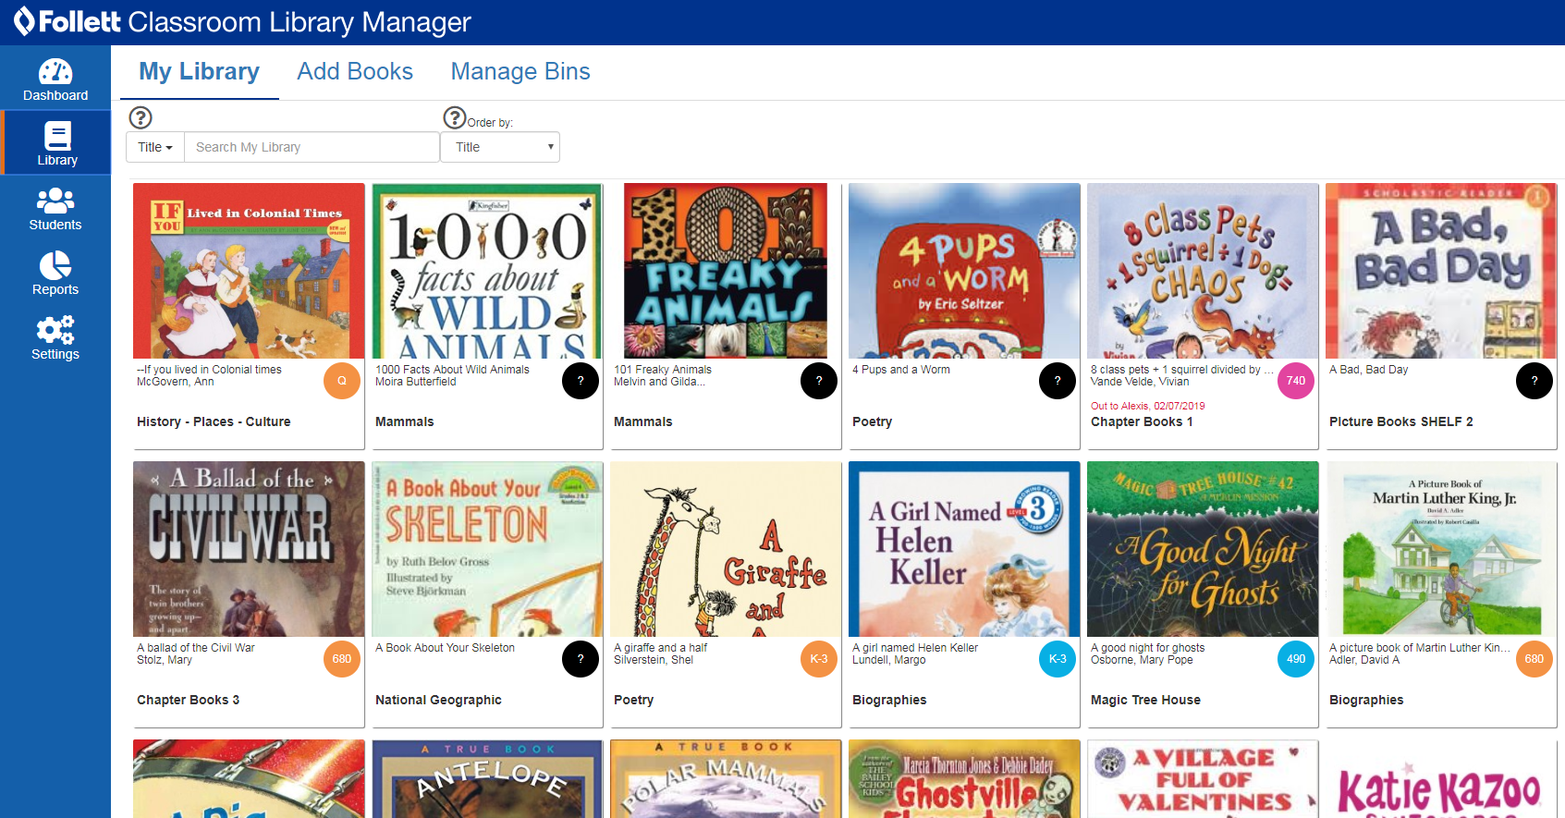Open the Reports pie chart icon
Viewport: 1565px width, 818px height.
tap(55, 265)
